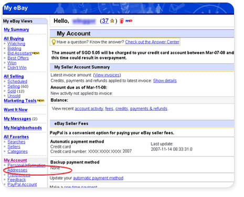
Task: Open PayPal Account link
Action: (x=22, y=184)
